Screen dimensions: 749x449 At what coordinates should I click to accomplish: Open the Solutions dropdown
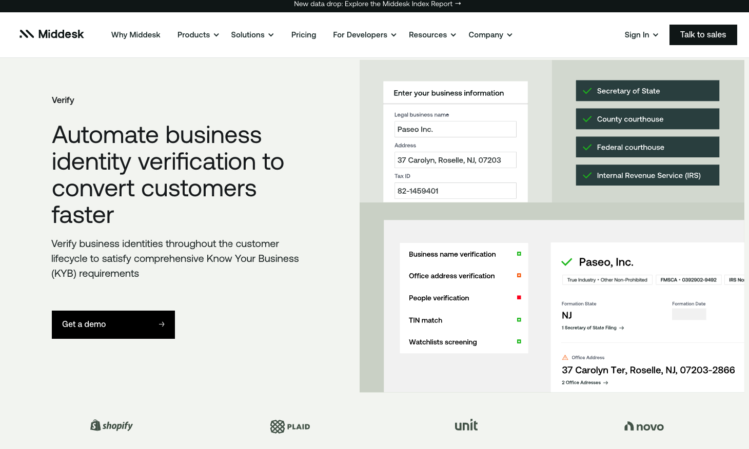(x=252, y=35)
